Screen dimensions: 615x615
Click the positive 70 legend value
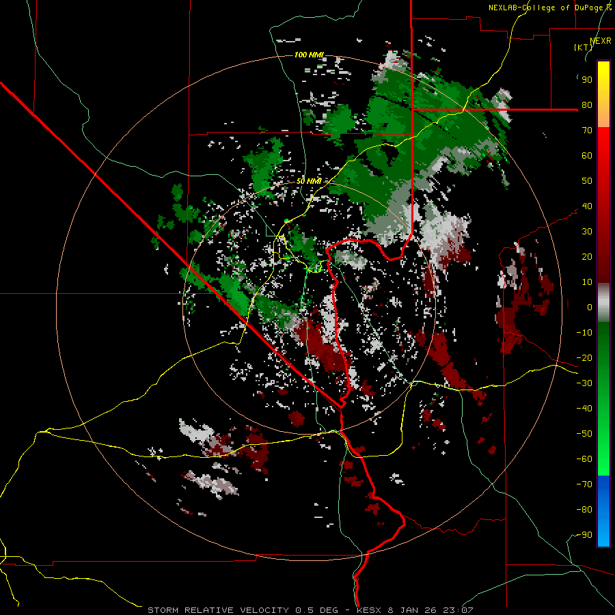587,131
